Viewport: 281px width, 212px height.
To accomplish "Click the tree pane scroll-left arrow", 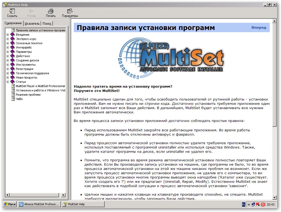I will click(7, 195).
